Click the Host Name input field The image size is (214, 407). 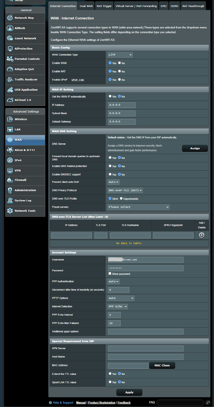(x=146, y=357)
